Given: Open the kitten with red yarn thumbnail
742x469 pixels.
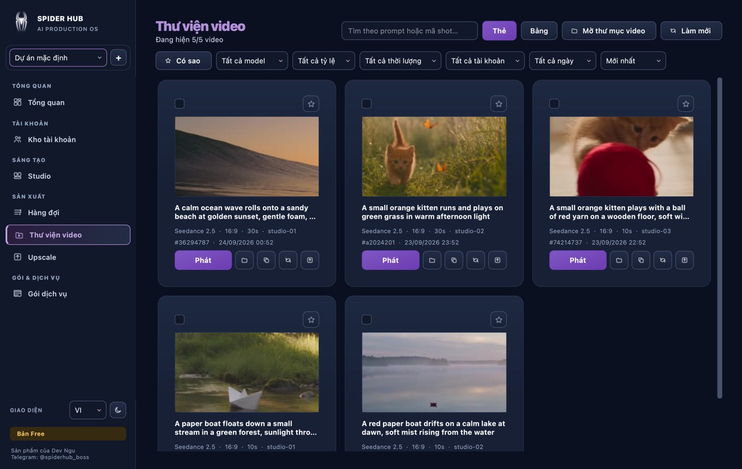Looking at the screenshot, I should [621, 157].
